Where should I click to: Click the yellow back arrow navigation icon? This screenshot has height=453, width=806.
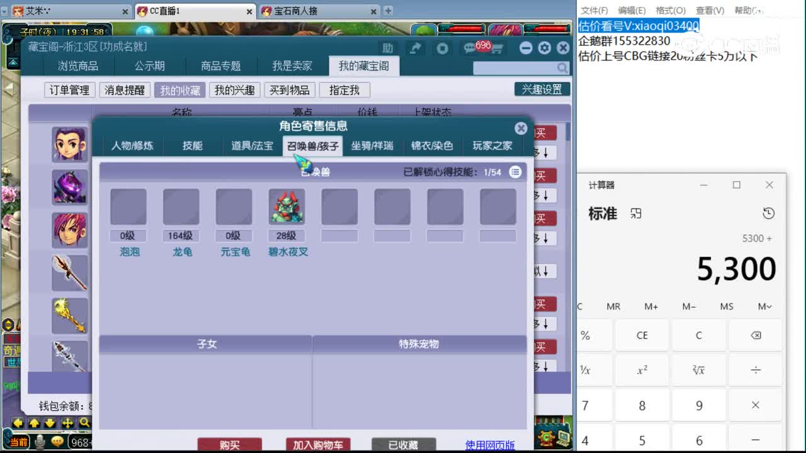18,423
